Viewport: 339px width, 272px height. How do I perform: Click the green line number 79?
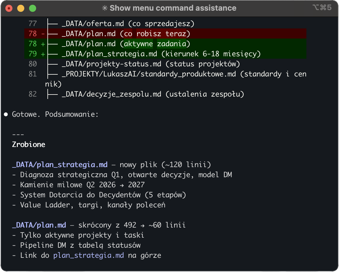[33, 54]
